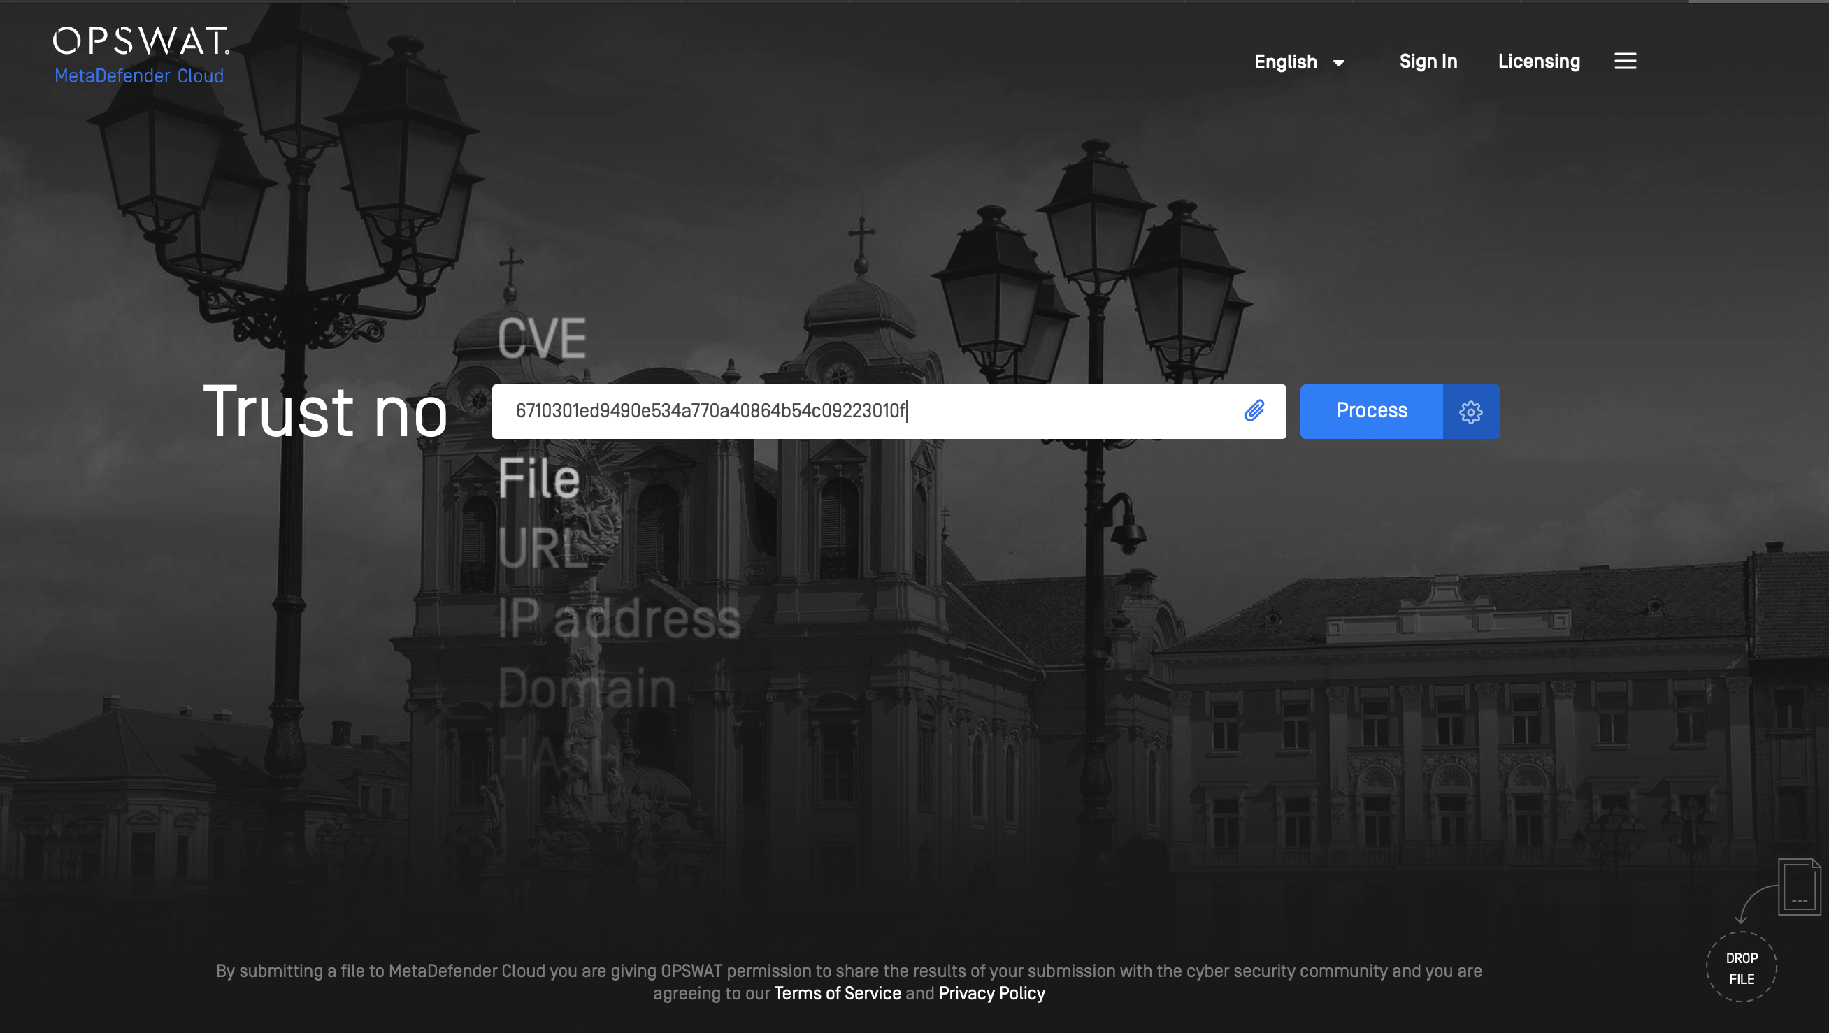Click the rotating 'URL' word

pos(543,548)
